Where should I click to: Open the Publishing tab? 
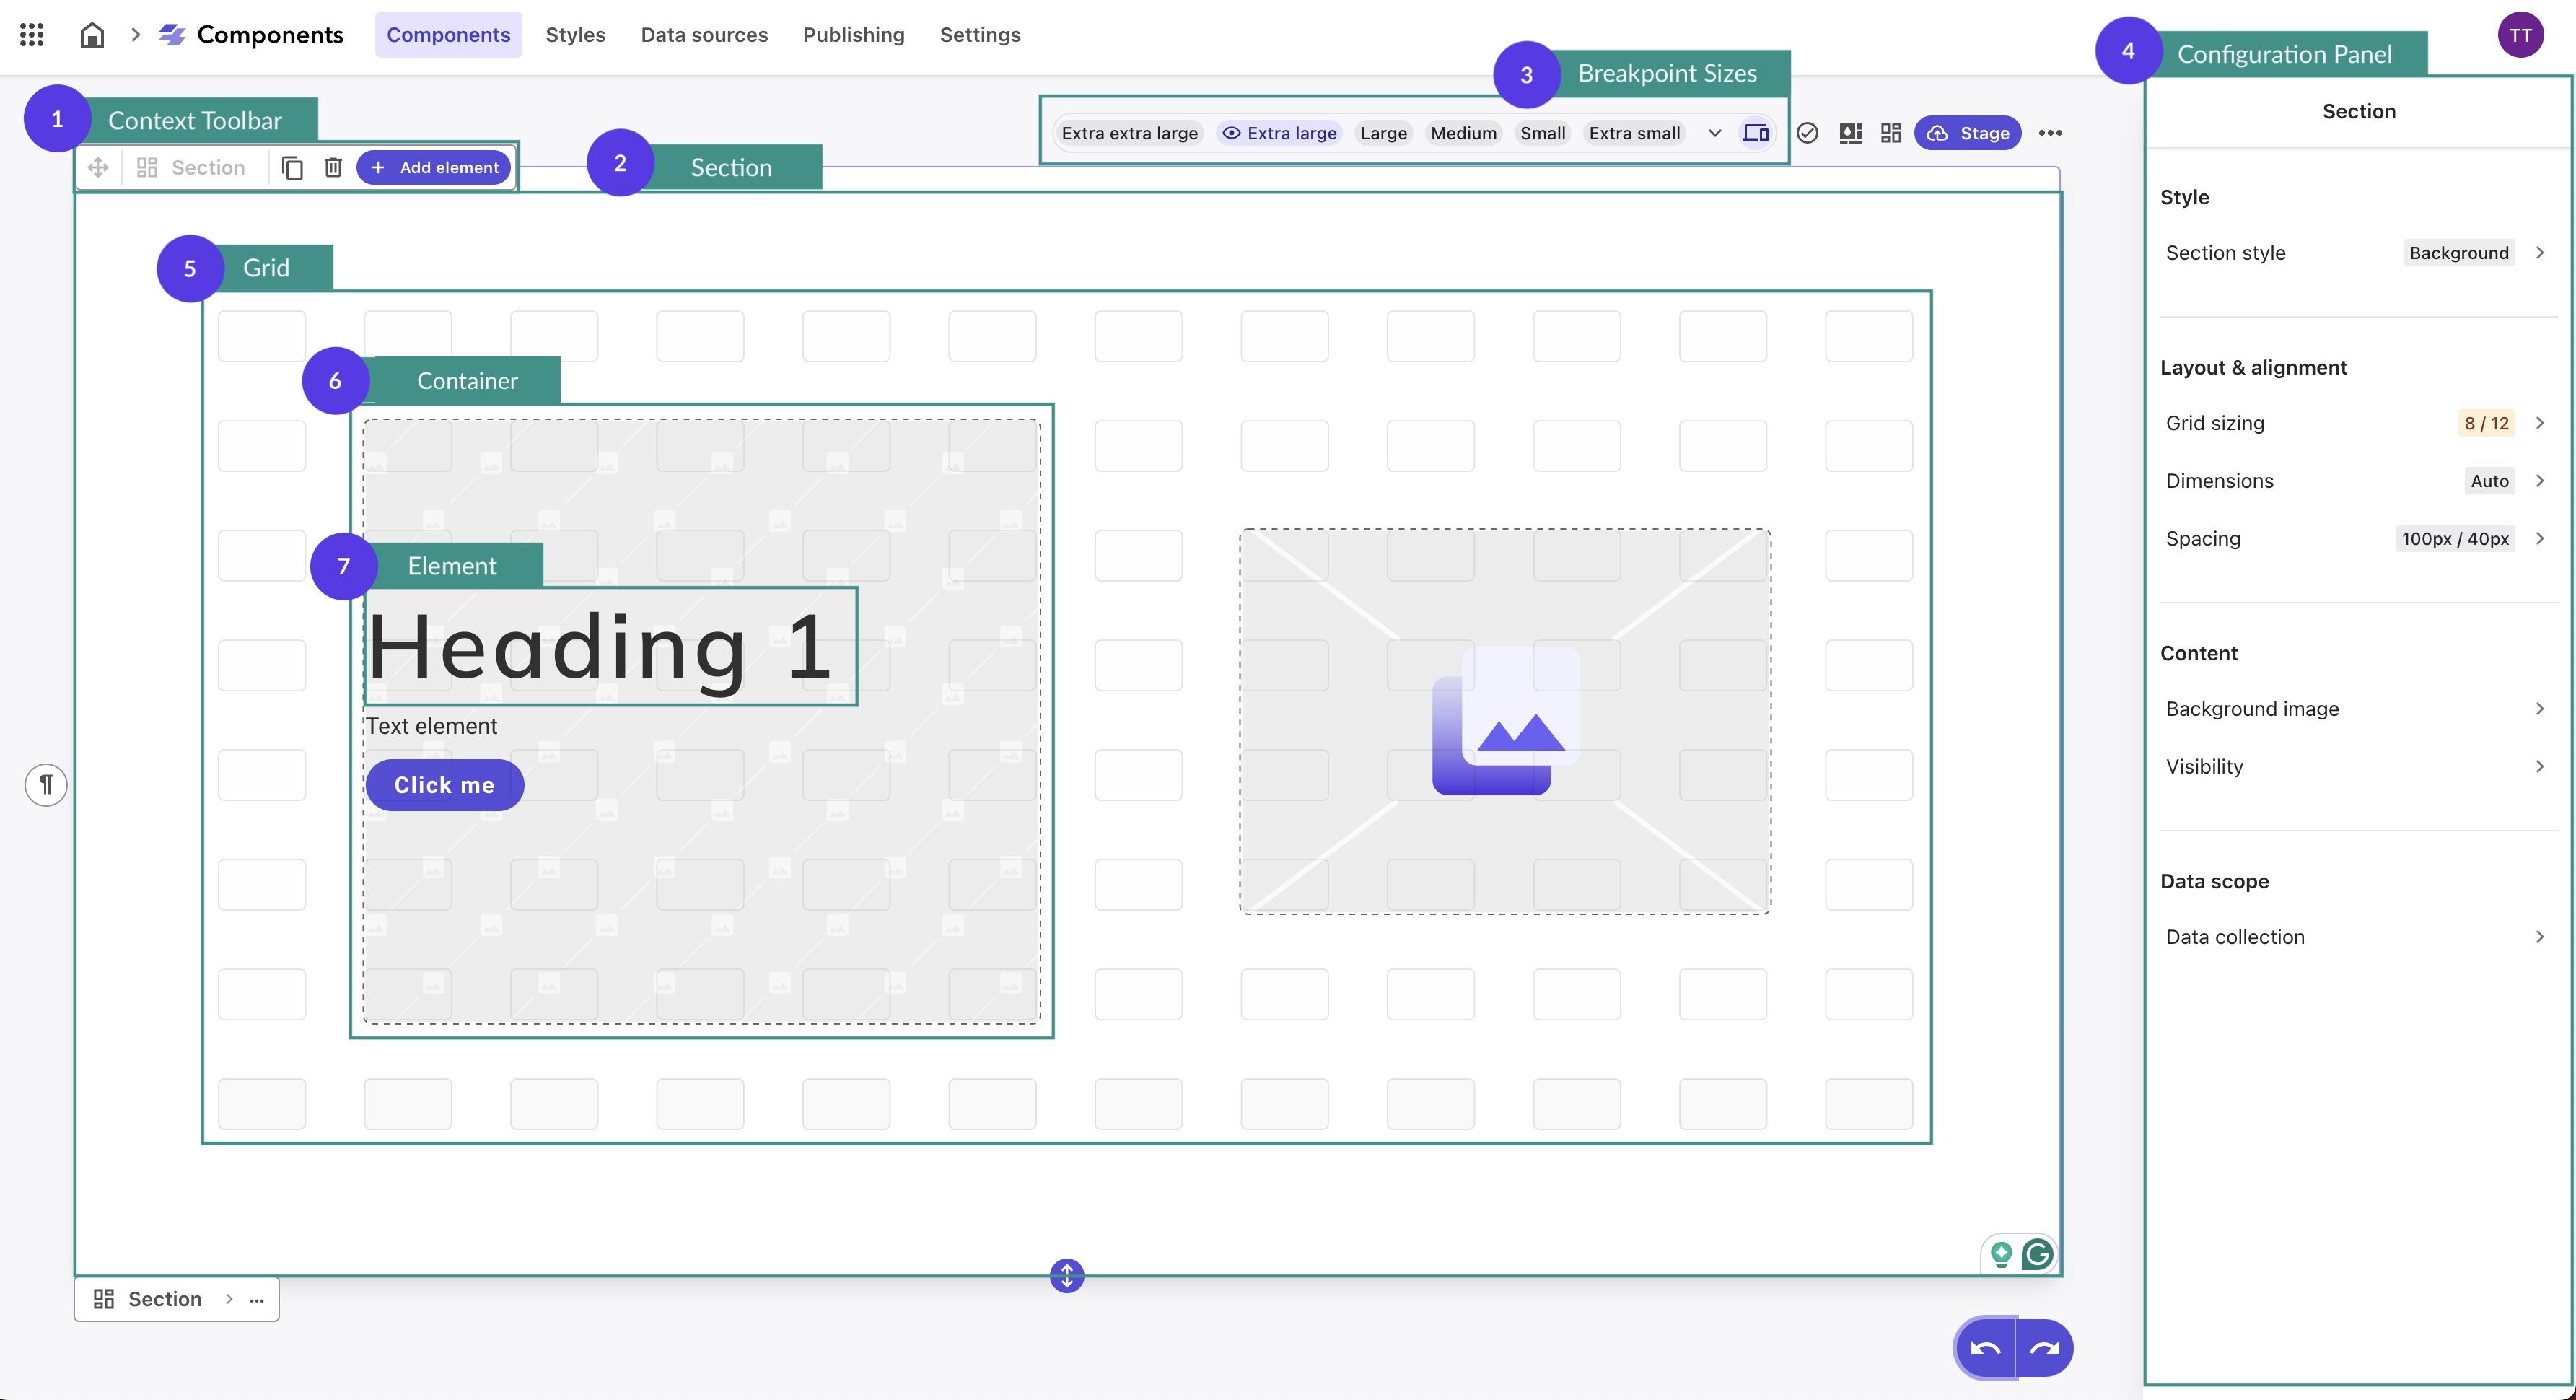coord(854,35)
